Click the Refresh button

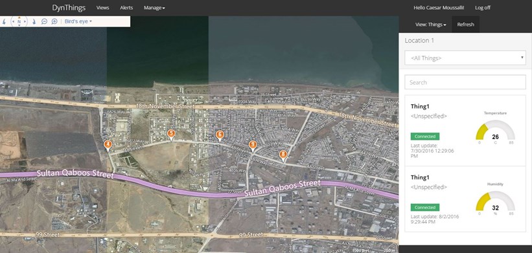465,25
